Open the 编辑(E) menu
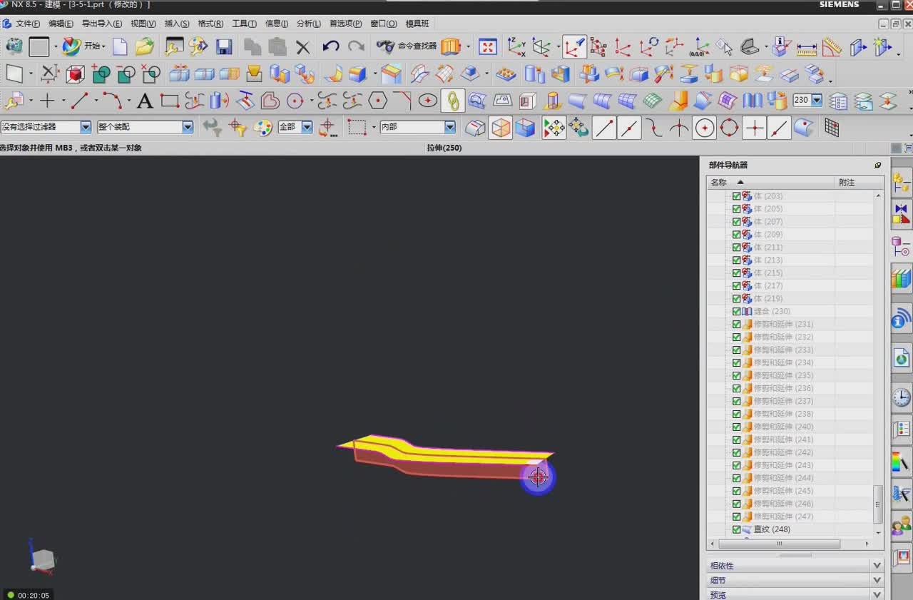 click(61, 24)
